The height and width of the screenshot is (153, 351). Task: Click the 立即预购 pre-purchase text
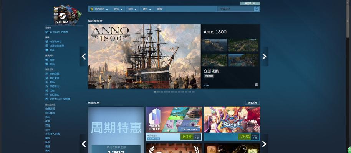point(211,71)
